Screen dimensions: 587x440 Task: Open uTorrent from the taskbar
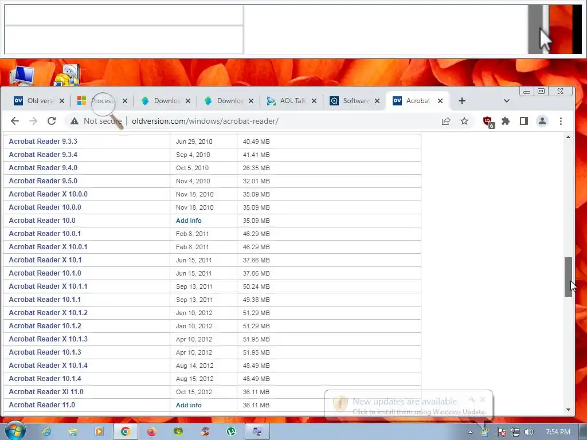tap(231, 432)
